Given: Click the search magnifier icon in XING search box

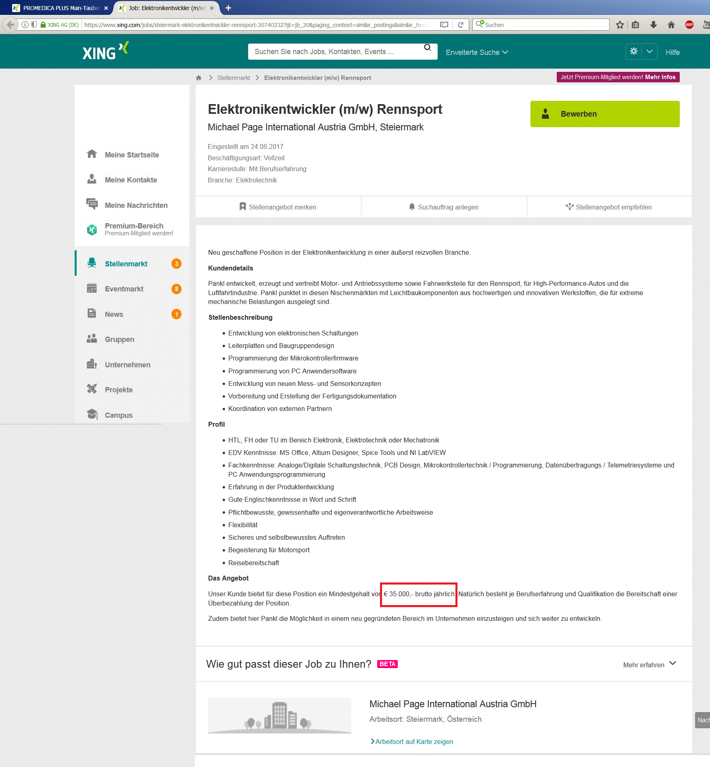Looking at the screenshot, I should 428,48.
